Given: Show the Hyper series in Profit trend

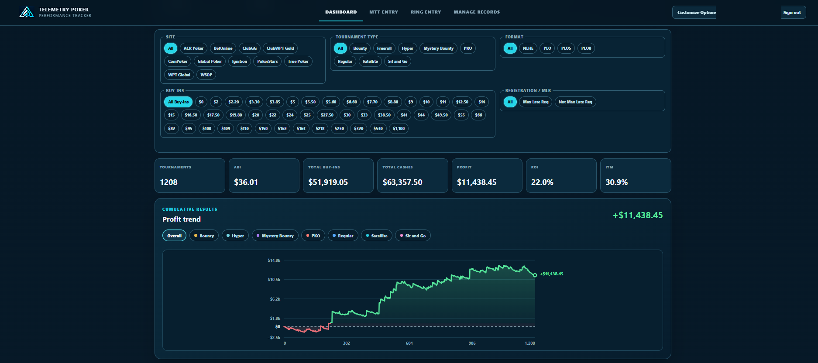Looking at the screenshot, I should click(x=235, y=236).
